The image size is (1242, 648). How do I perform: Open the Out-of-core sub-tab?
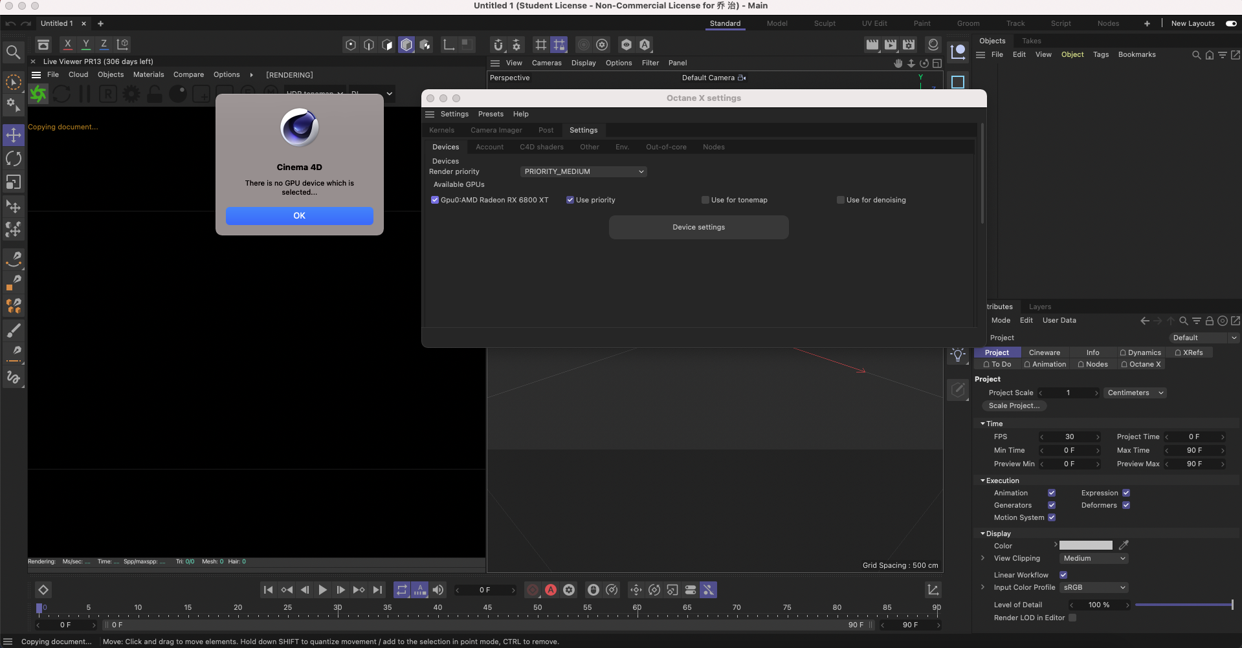pyautogui.click(x=666, y=147)
